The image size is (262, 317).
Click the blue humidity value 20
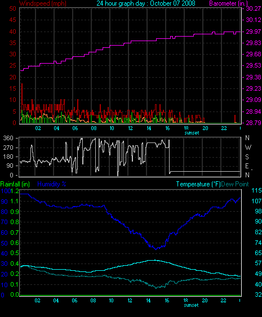5,274
